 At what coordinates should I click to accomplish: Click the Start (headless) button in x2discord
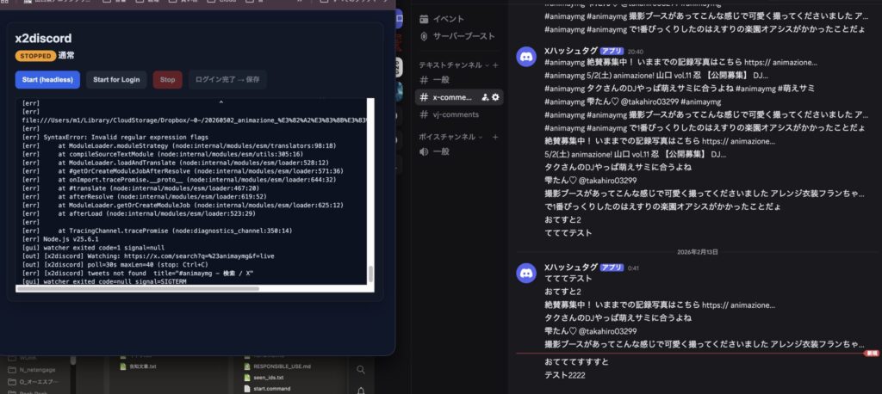point(47,80)
